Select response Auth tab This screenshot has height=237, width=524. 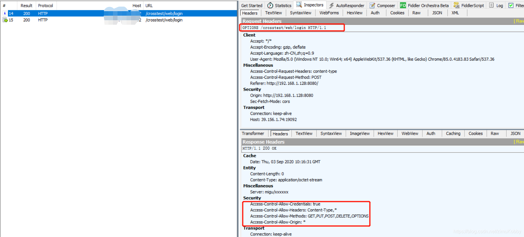pyautogui.click(x=431, y=133)
